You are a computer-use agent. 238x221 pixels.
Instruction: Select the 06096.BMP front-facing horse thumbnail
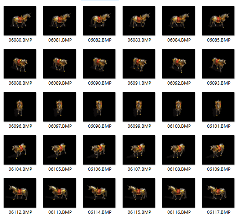click(20, 107)
